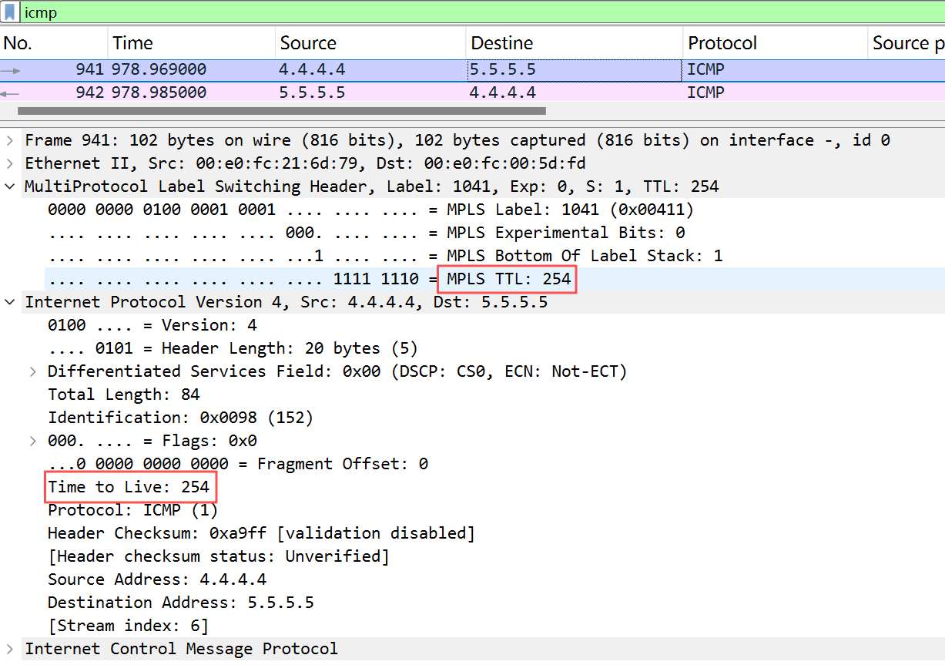Screen dimensions: 945x665
Task: Select the Source Address: 4.4.4.4 line
Action: (157, 579)
